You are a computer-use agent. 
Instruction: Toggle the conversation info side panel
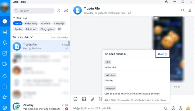click(189, 10)
